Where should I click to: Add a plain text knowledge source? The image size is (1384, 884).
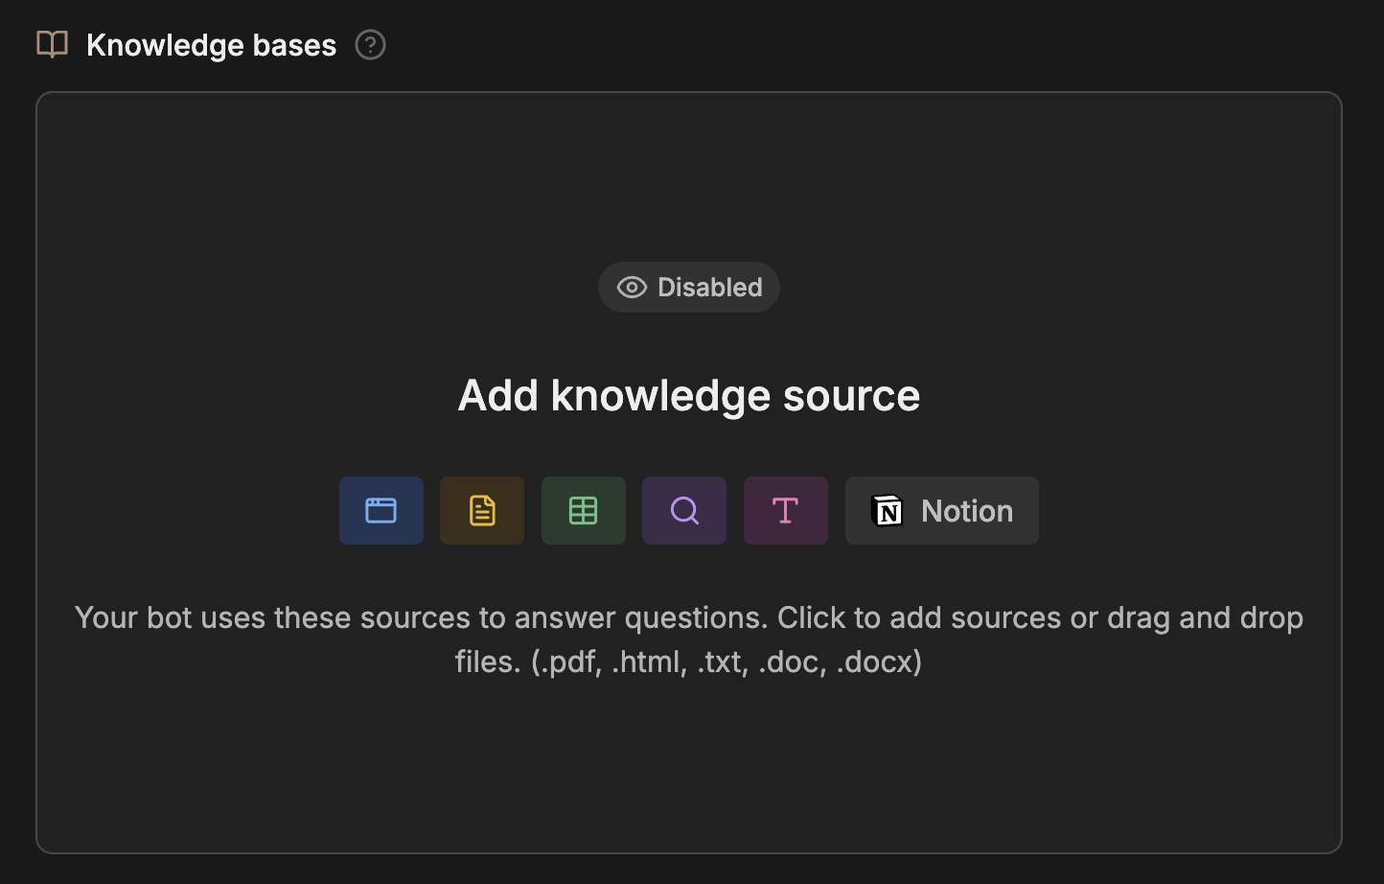point(785,510)
